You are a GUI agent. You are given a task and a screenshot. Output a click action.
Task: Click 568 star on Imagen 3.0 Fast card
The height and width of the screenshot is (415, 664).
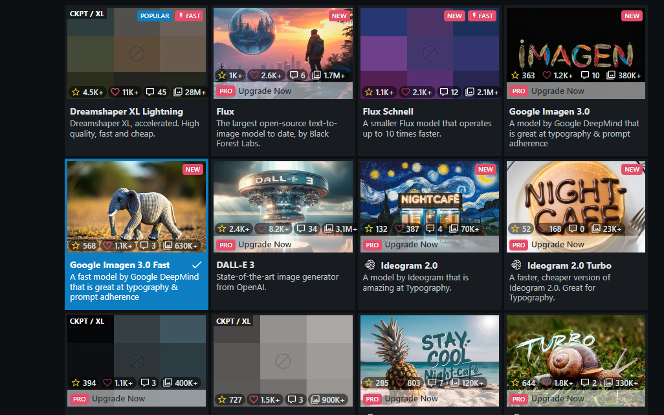(x=84, y=245)
